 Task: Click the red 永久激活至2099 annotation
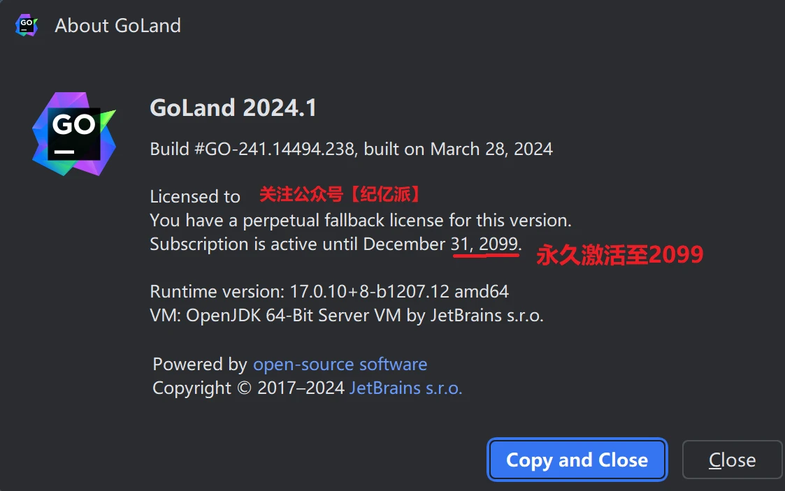click(x=619, y=255)
